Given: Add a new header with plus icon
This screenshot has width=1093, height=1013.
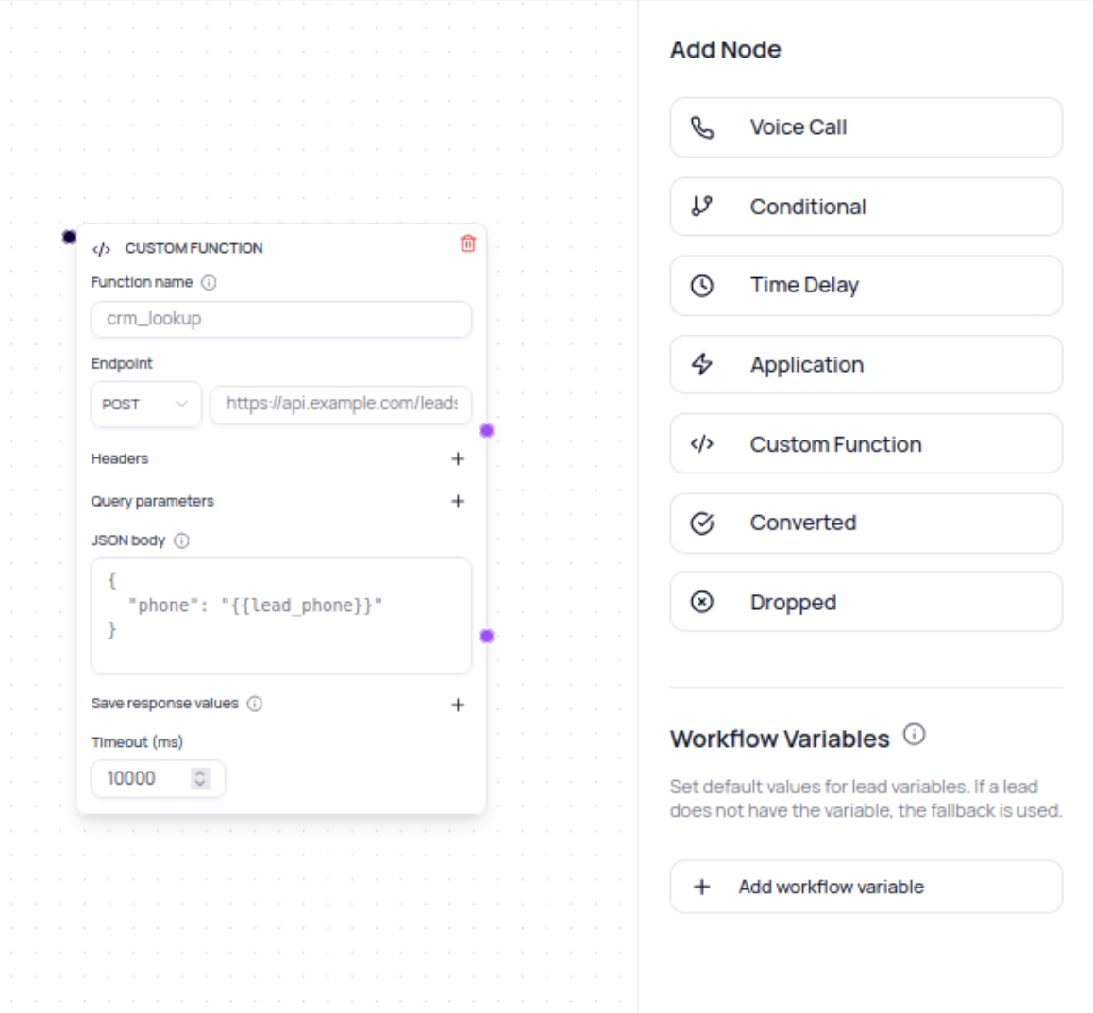Looking at the screenshot, I should 457,458.
